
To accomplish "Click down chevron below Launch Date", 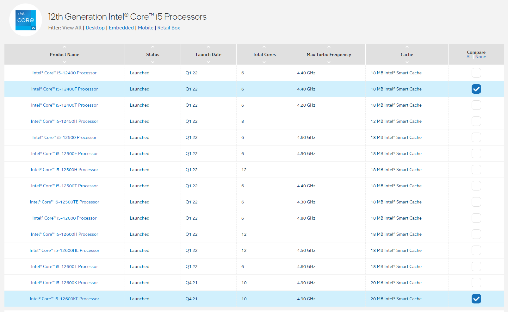I will coord(208,62).
